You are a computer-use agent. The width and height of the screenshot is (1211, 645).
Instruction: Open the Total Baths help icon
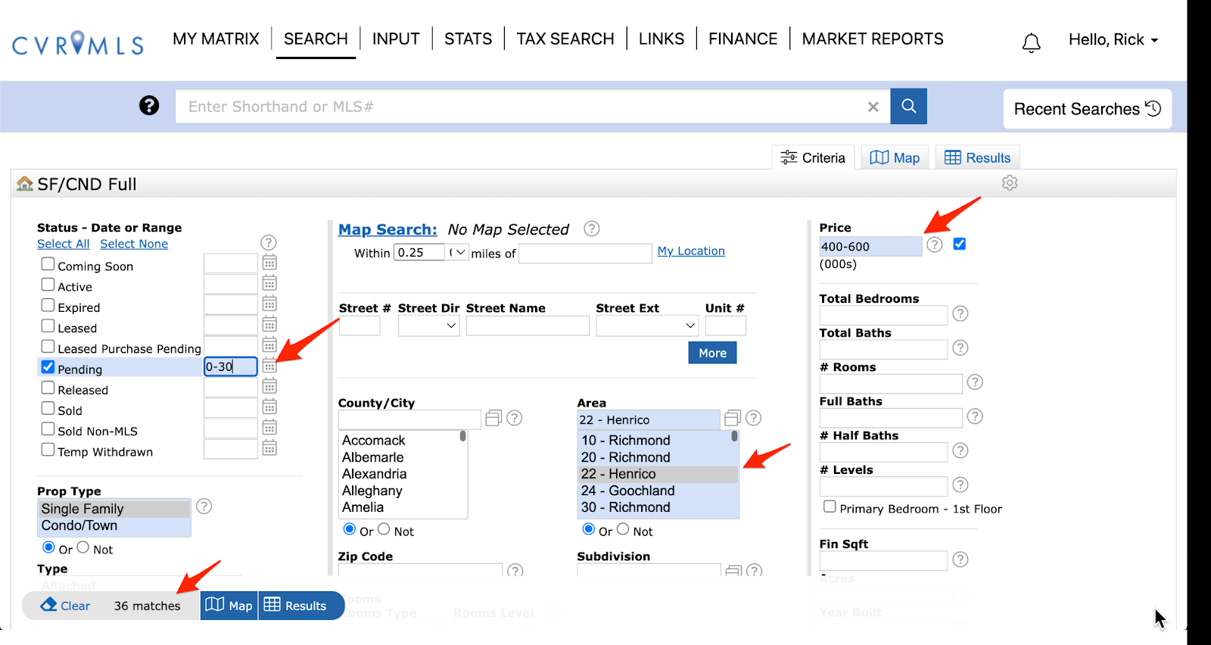point(960,347)
